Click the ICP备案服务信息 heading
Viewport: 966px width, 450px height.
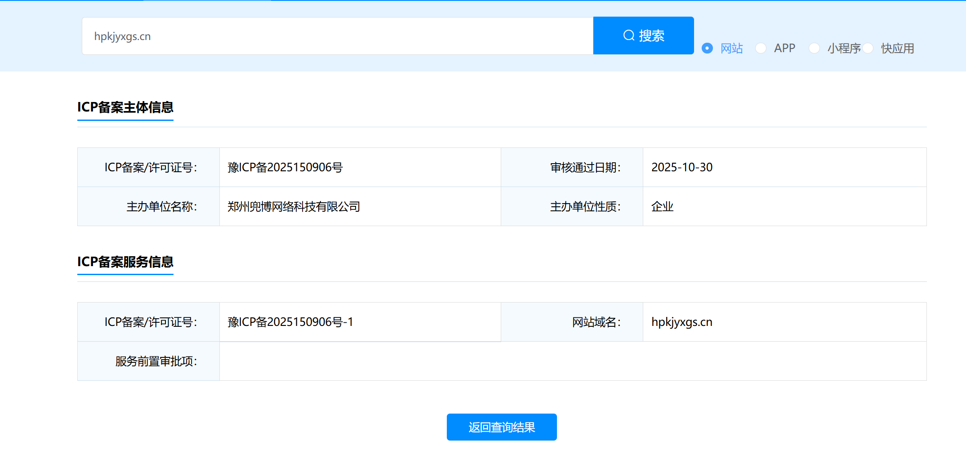pyautogui.click(x=125, y=262)
